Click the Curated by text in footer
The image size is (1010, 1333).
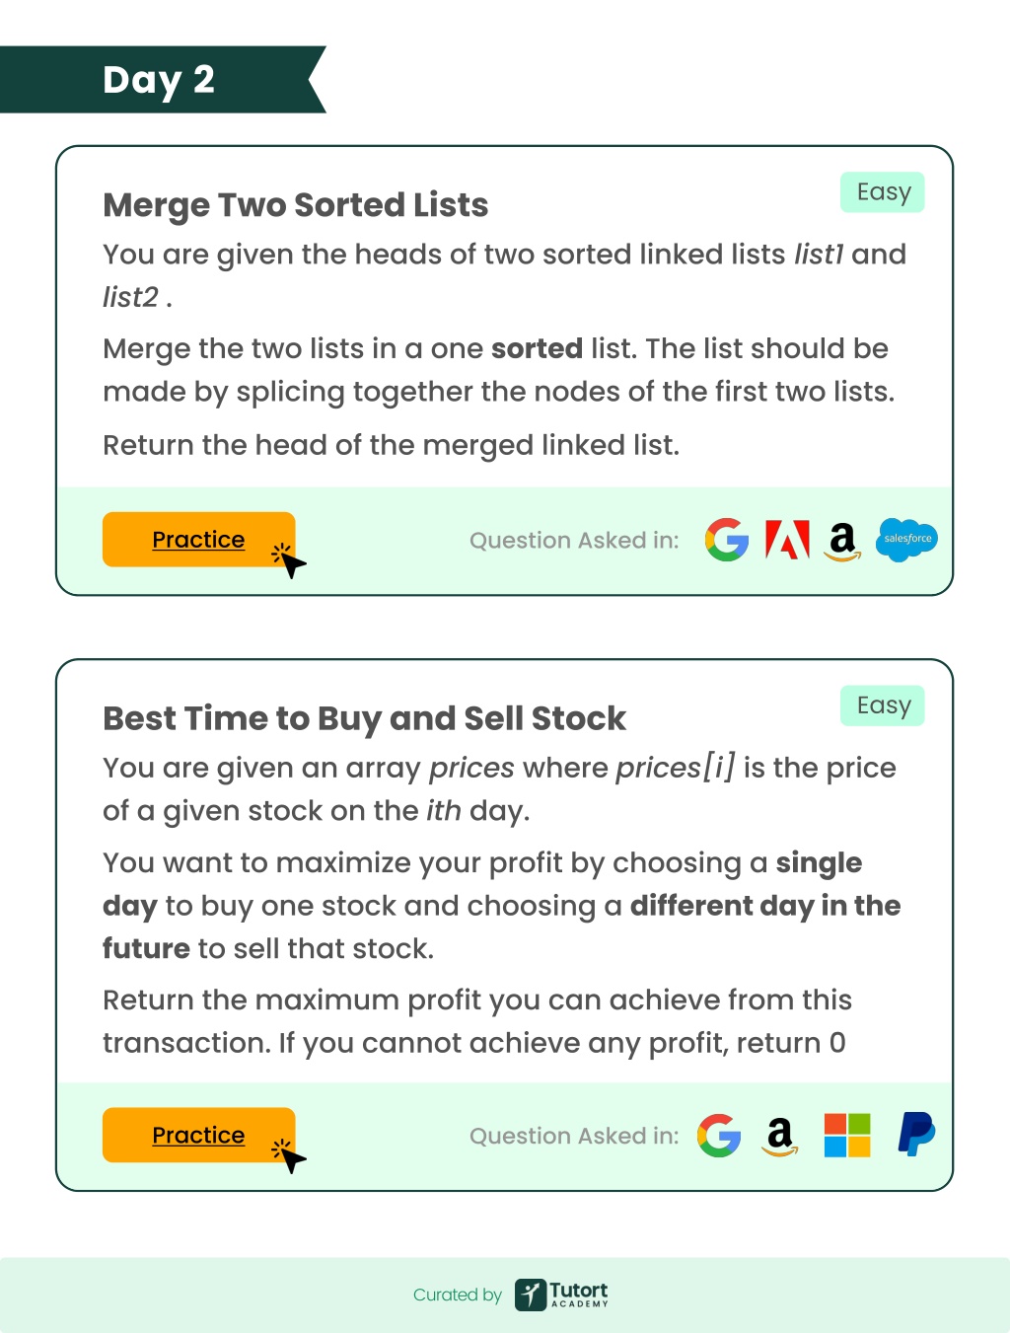(x=458, y=1295)
